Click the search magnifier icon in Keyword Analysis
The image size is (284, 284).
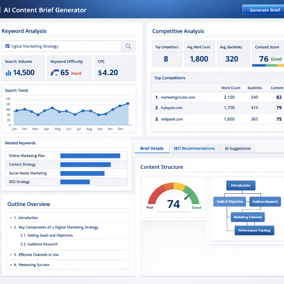pyautogui.click(x=128, y=46)
